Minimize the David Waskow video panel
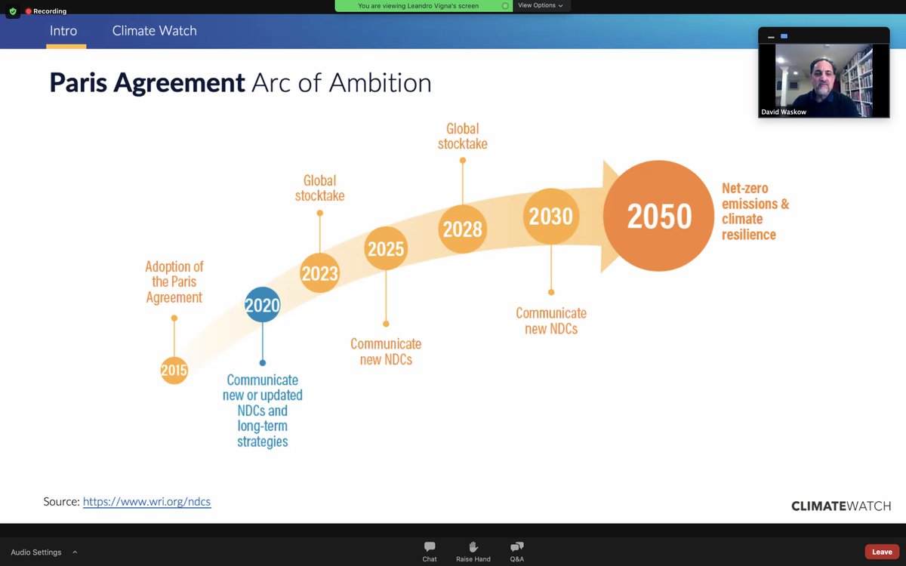The width and height of the screenshot is (906, 566). [771, 36]
